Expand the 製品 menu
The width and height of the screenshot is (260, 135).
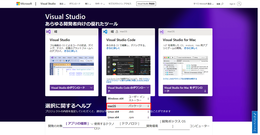[63, 4]
